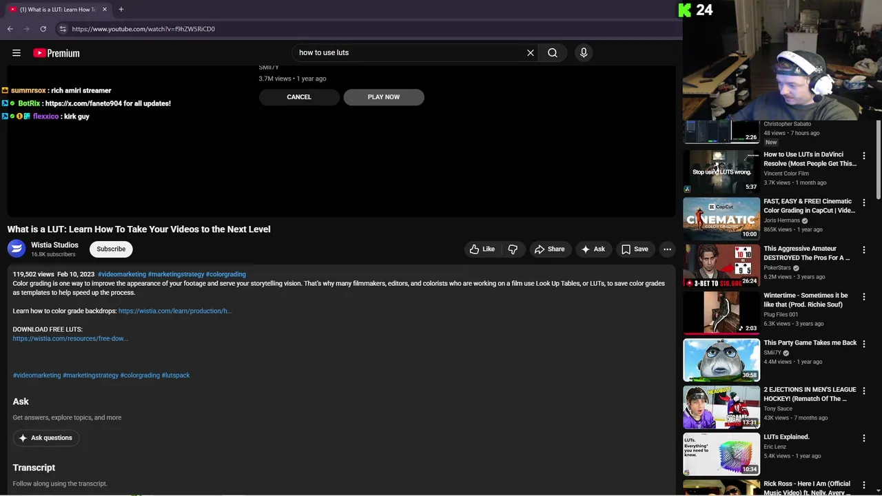Subscribe to Wistia Studios

(111, 249)
